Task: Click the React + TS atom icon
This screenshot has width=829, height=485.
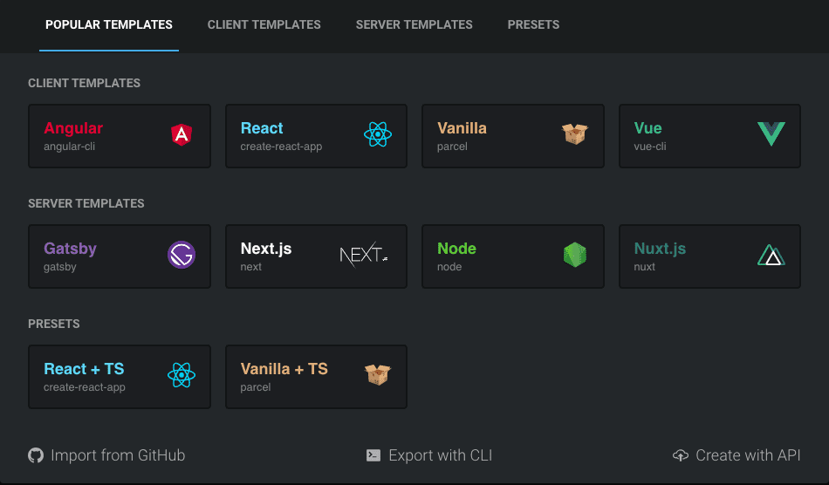Action: (182, 375)
